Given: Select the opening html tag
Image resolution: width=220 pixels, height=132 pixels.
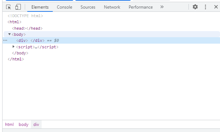Looking at the screenshot, I should [14, 22].
